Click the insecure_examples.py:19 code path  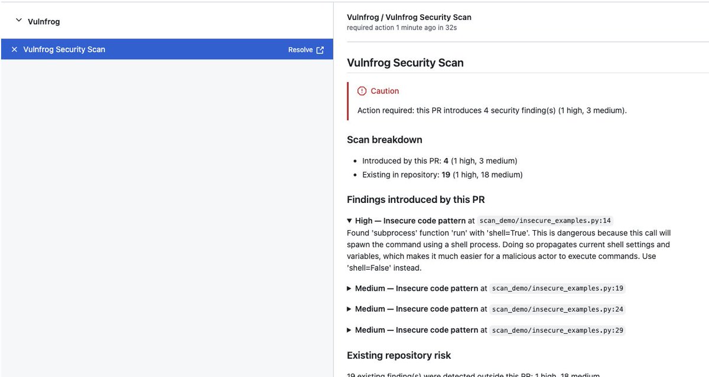558,289
